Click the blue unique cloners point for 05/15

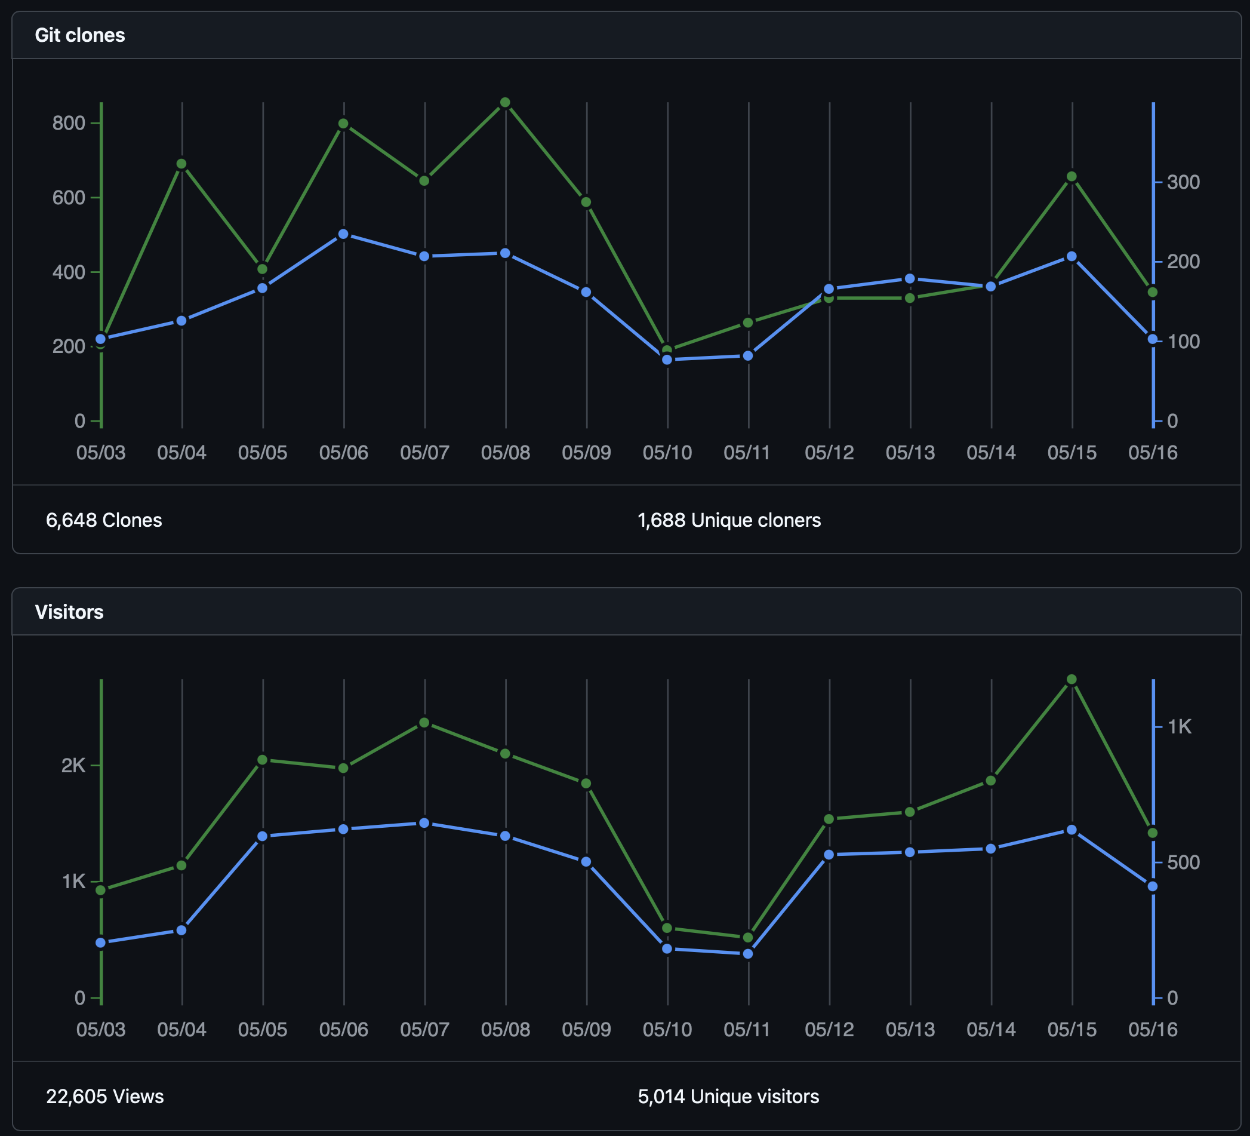(1072, 256)
